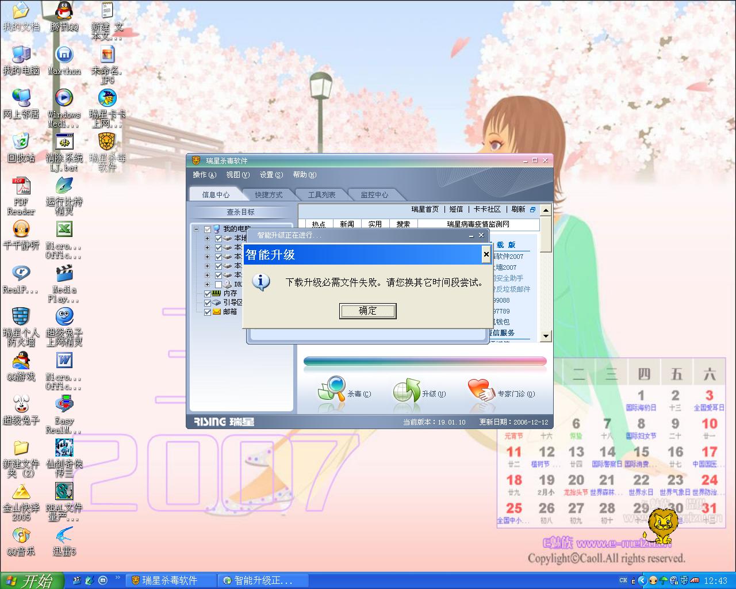The image size is (736, 589).
Task: Select the 搜索 tab in info panel
Action: click(x=403, y=224)
